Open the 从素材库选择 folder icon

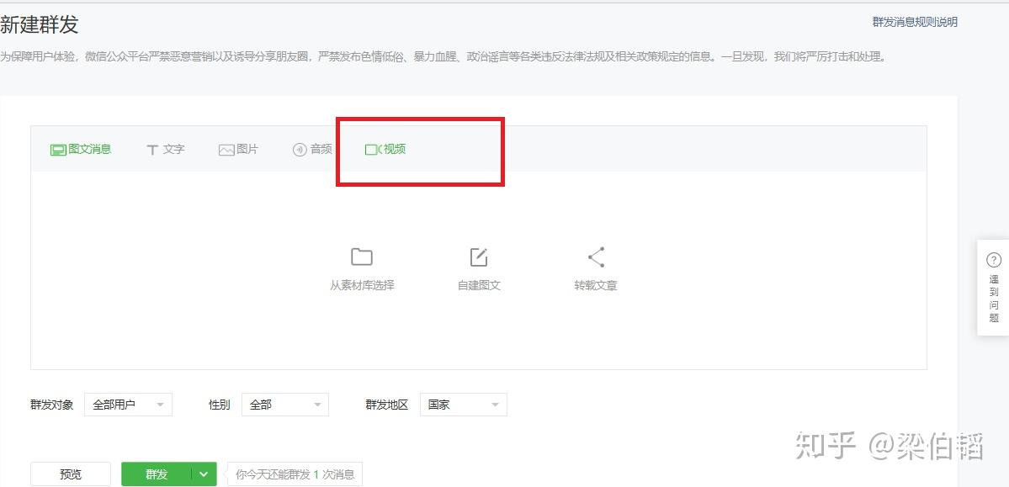click(362, 257)
